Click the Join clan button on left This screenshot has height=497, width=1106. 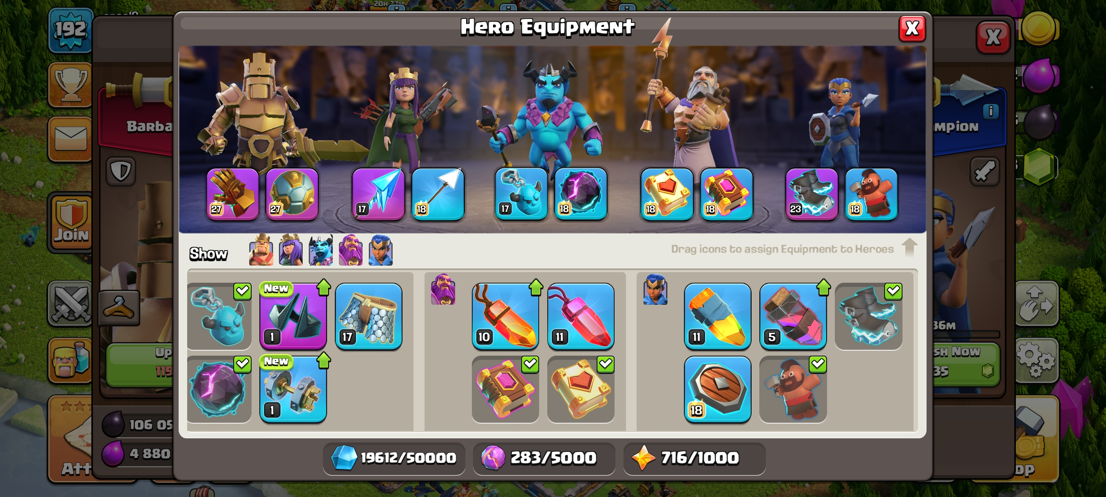click(71, 222)
